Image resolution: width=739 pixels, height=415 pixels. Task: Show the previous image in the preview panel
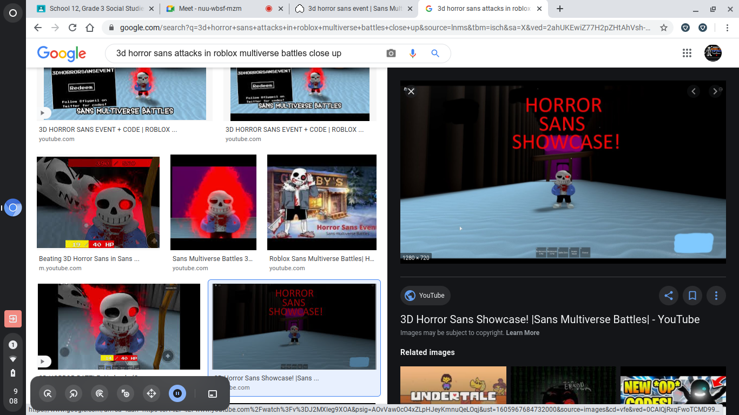694,91
